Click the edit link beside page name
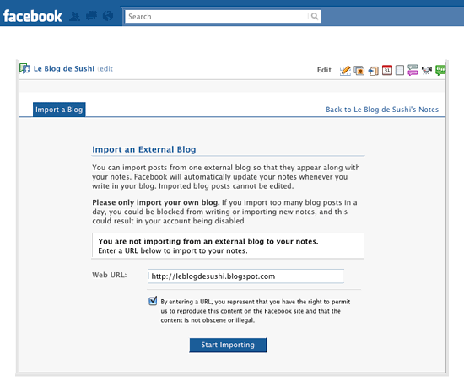 [x=106, y=69]
